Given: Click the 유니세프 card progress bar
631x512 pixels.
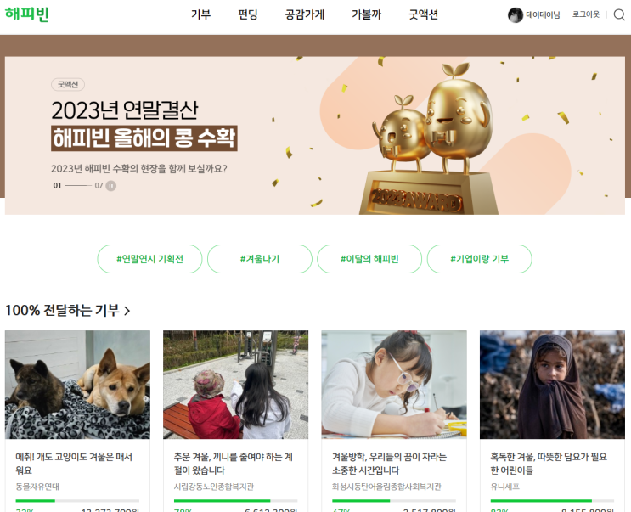Looking at the screenshot, I should (x=552, y=501).
